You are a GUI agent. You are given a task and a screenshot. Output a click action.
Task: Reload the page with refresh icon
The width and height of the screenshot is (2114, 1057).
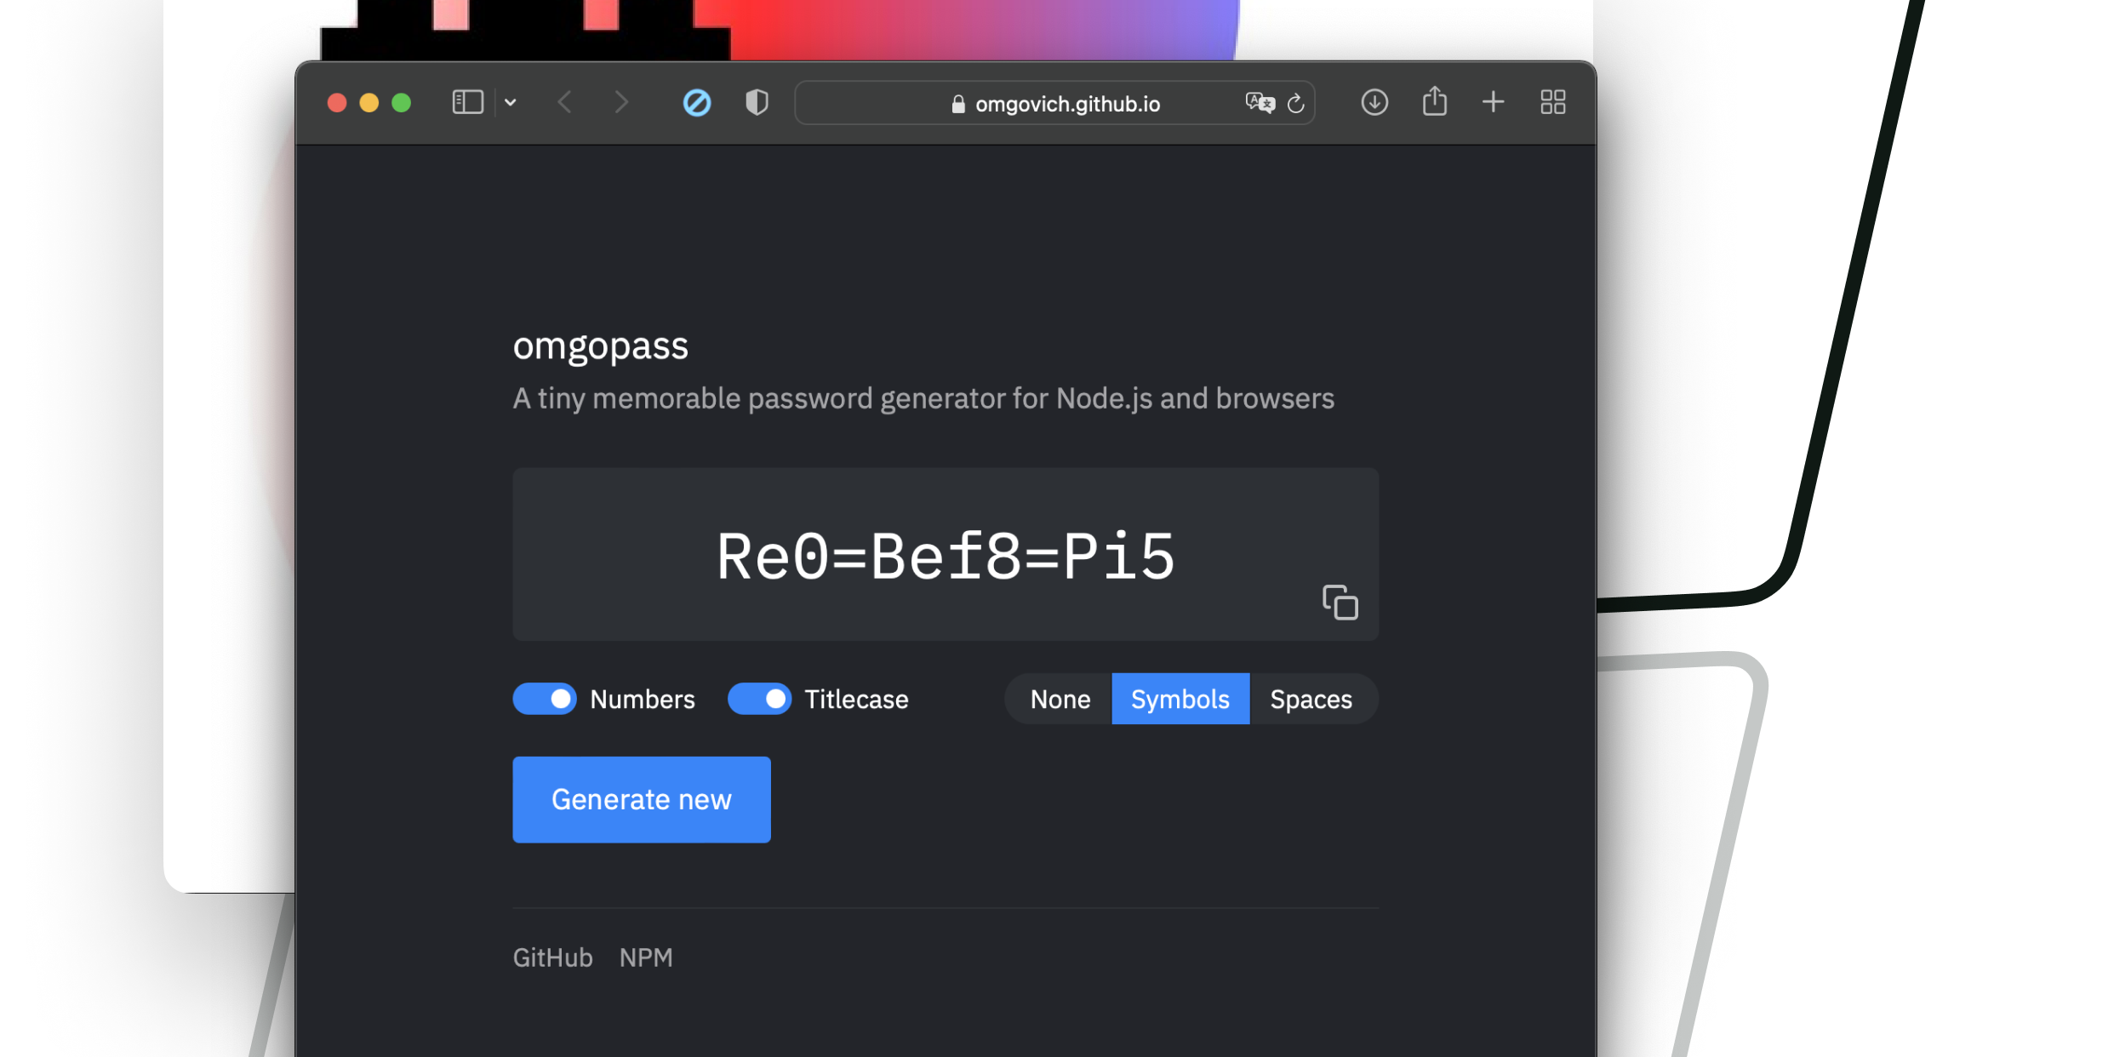pos(1295,103)
